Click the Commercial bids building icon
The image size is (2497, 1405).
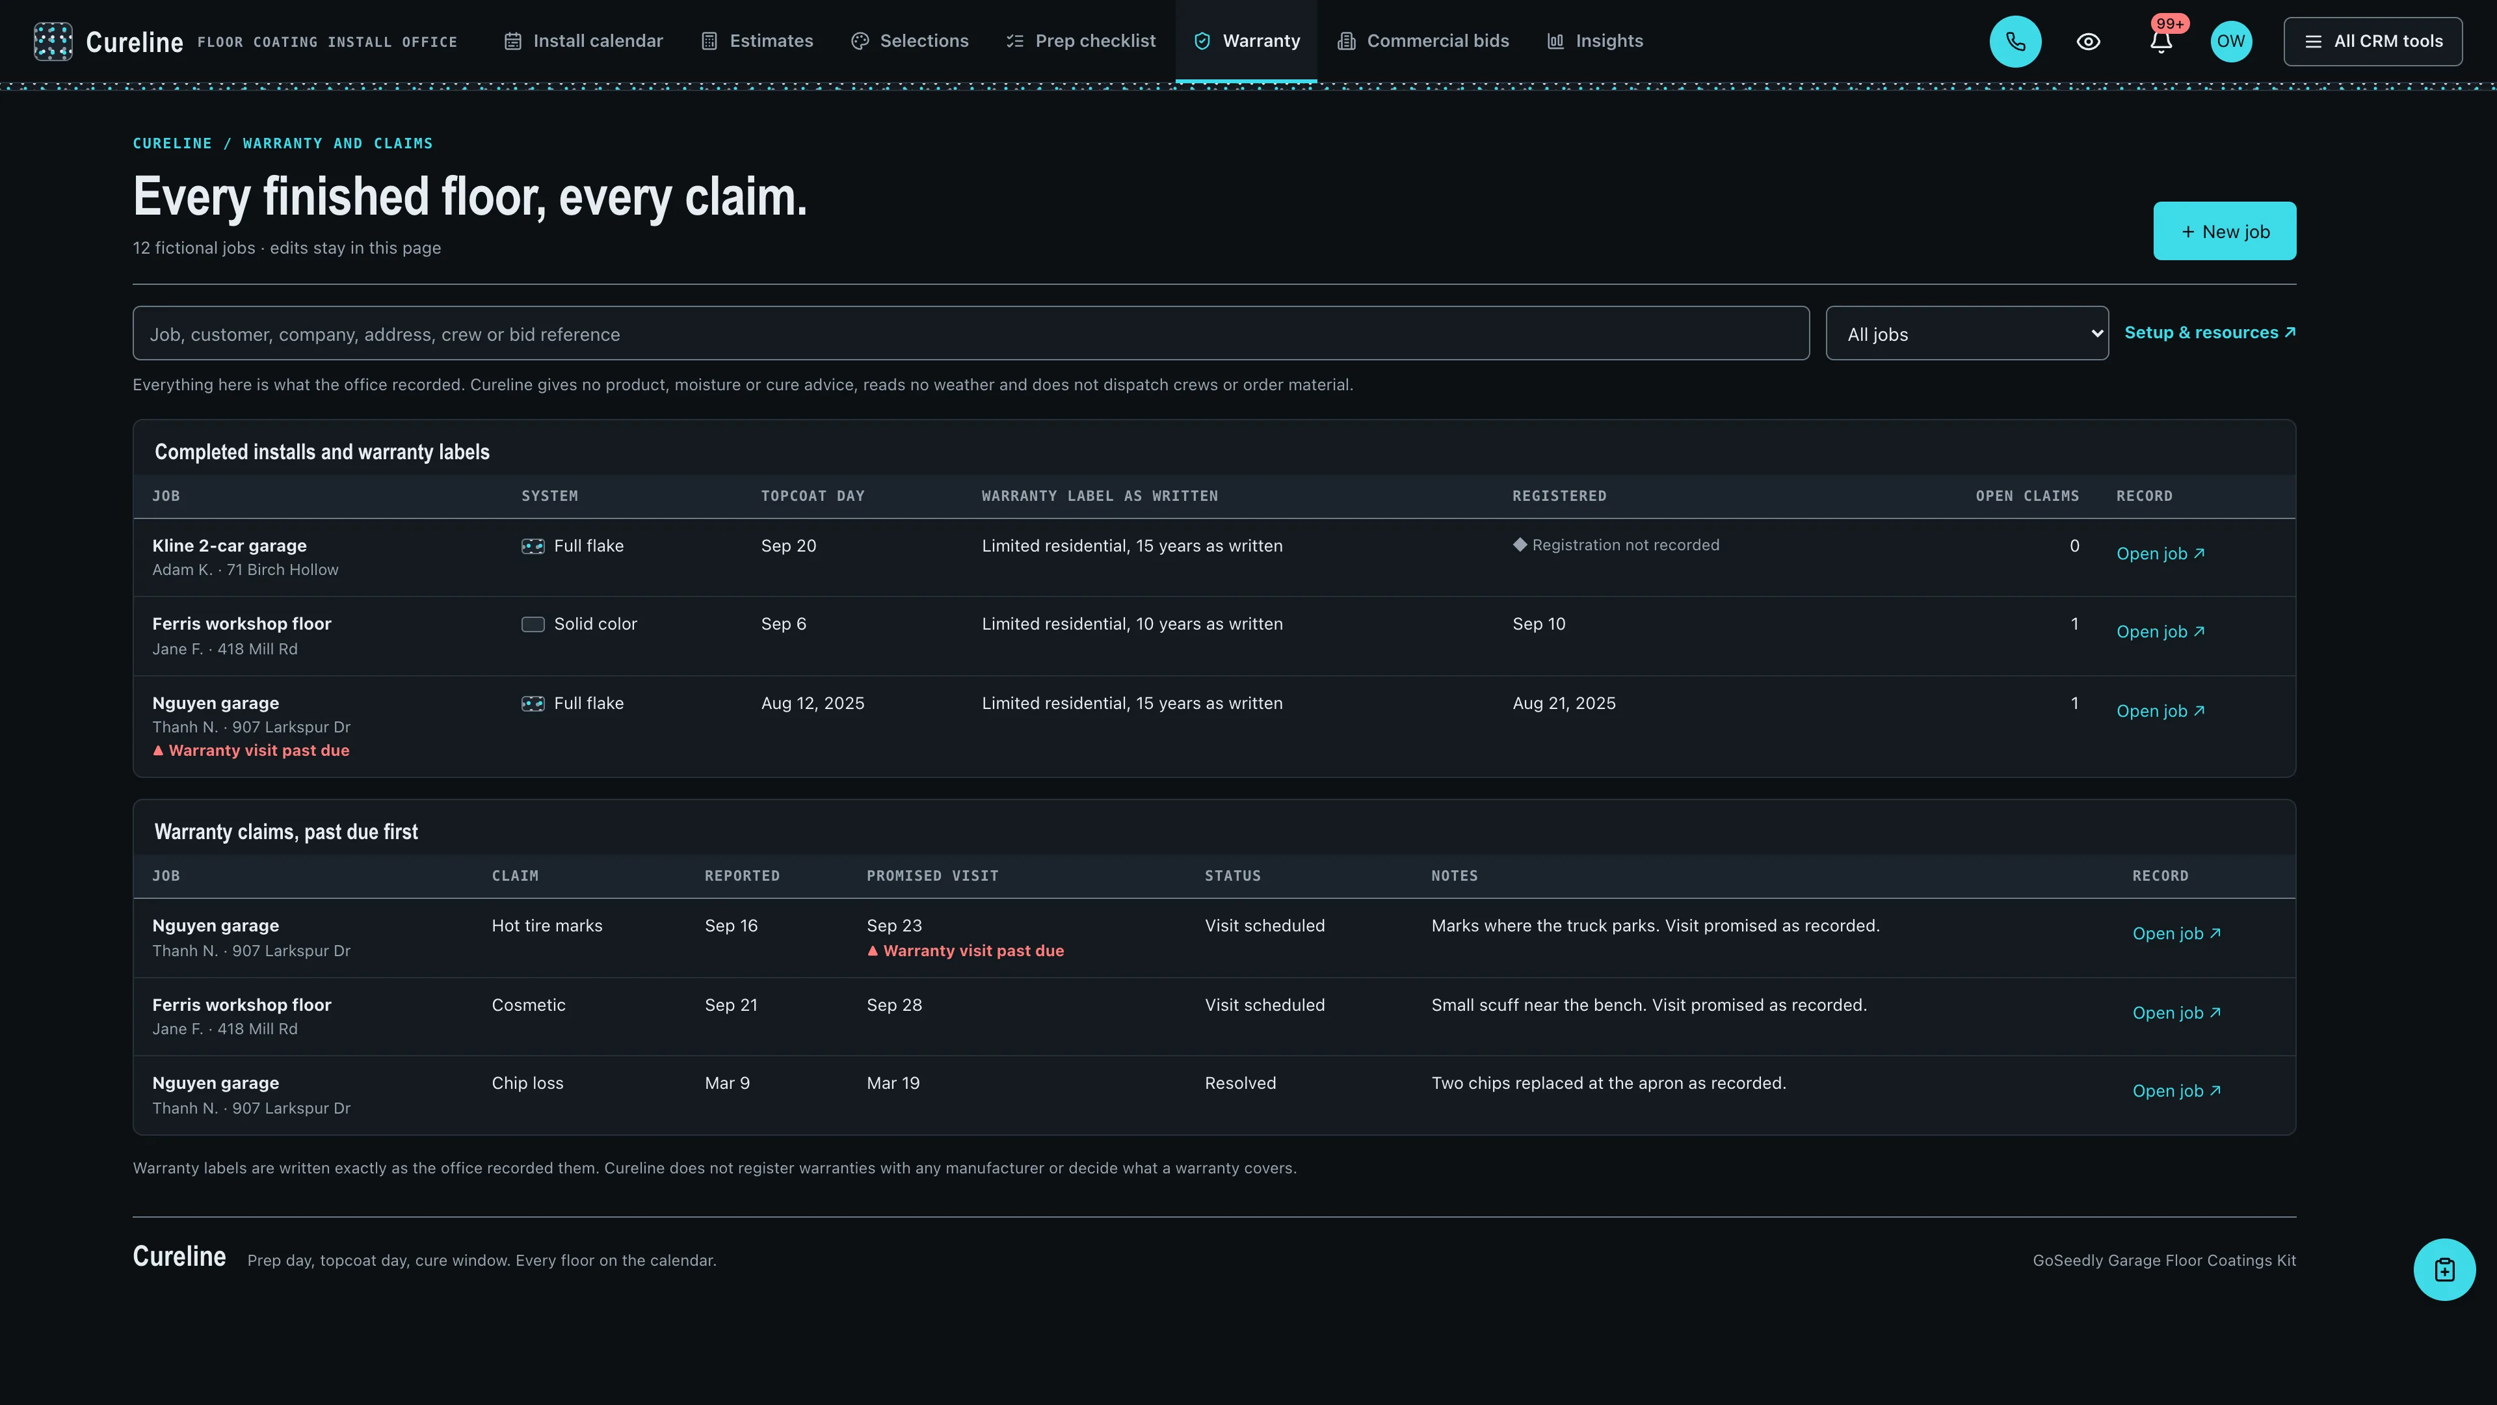[x=1347, y=41]
